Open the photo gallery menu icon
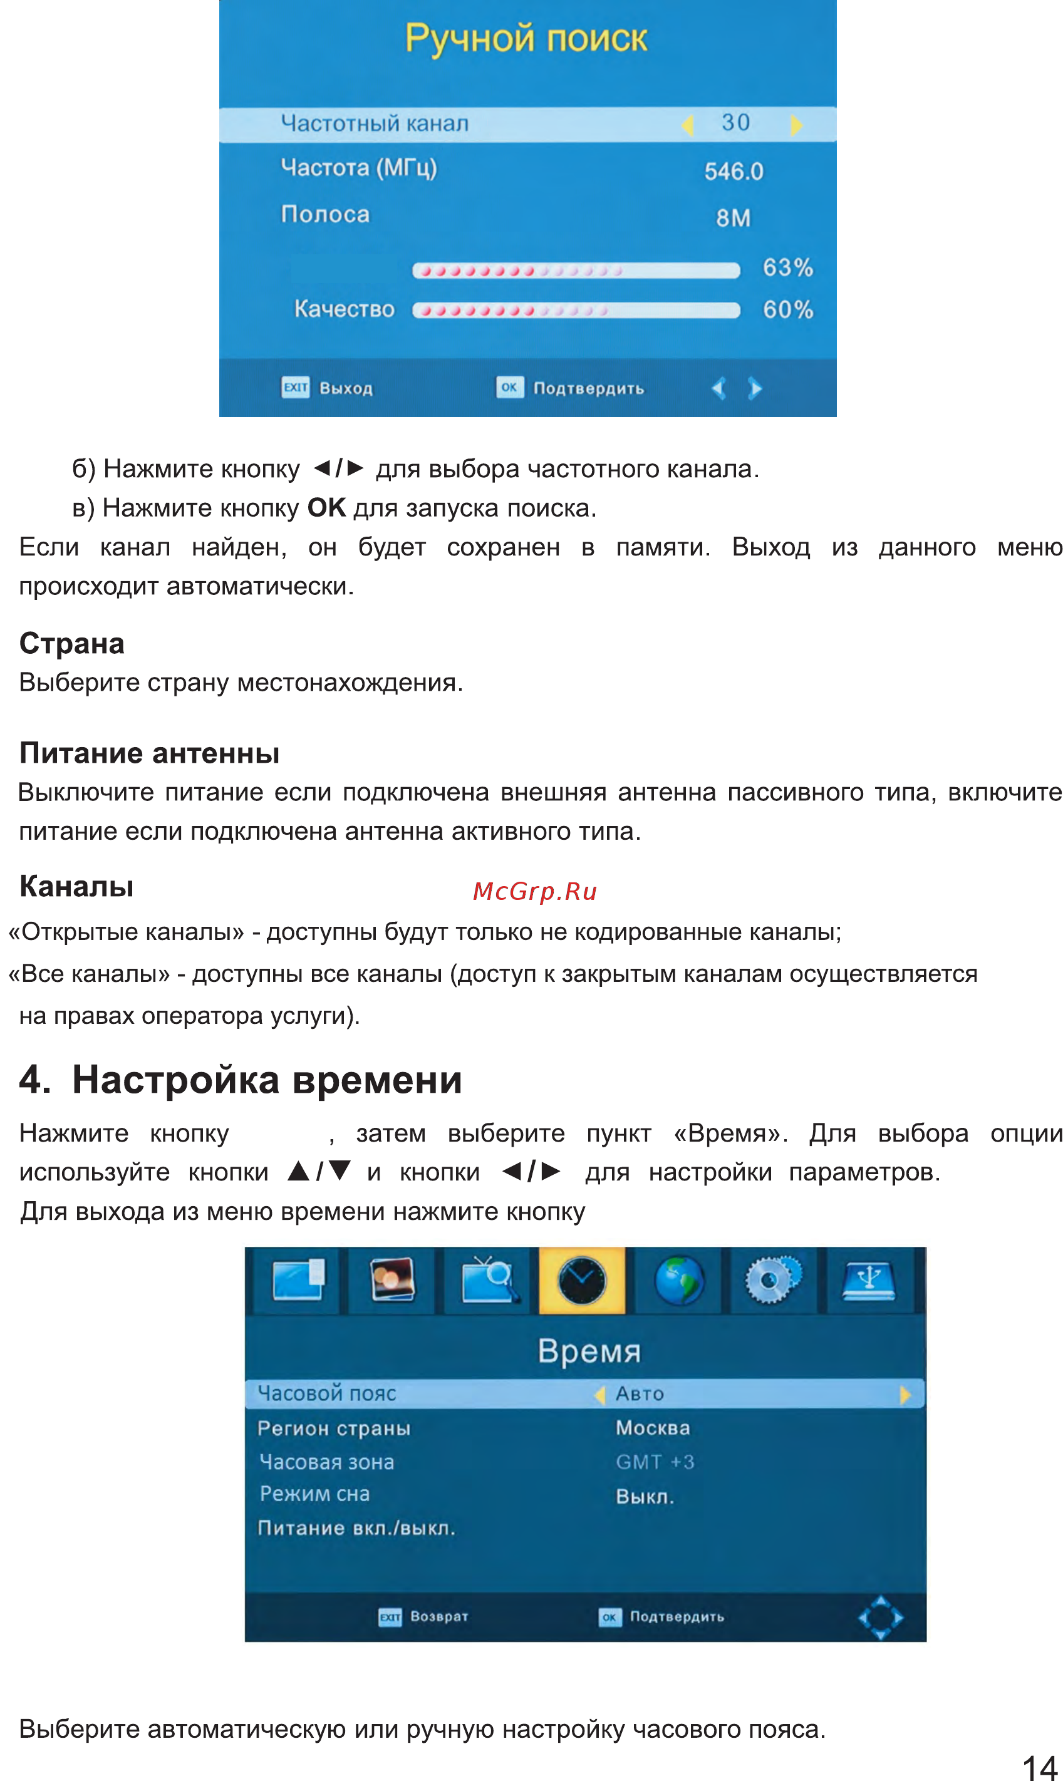The height and width of the screenshot is (1781, 1063). click(x=392, y=1280)
